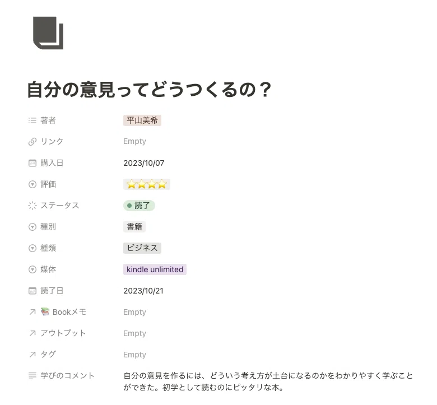
Task: Open the 媒体 select showing kindle unlimited
Action: [155, 269]
